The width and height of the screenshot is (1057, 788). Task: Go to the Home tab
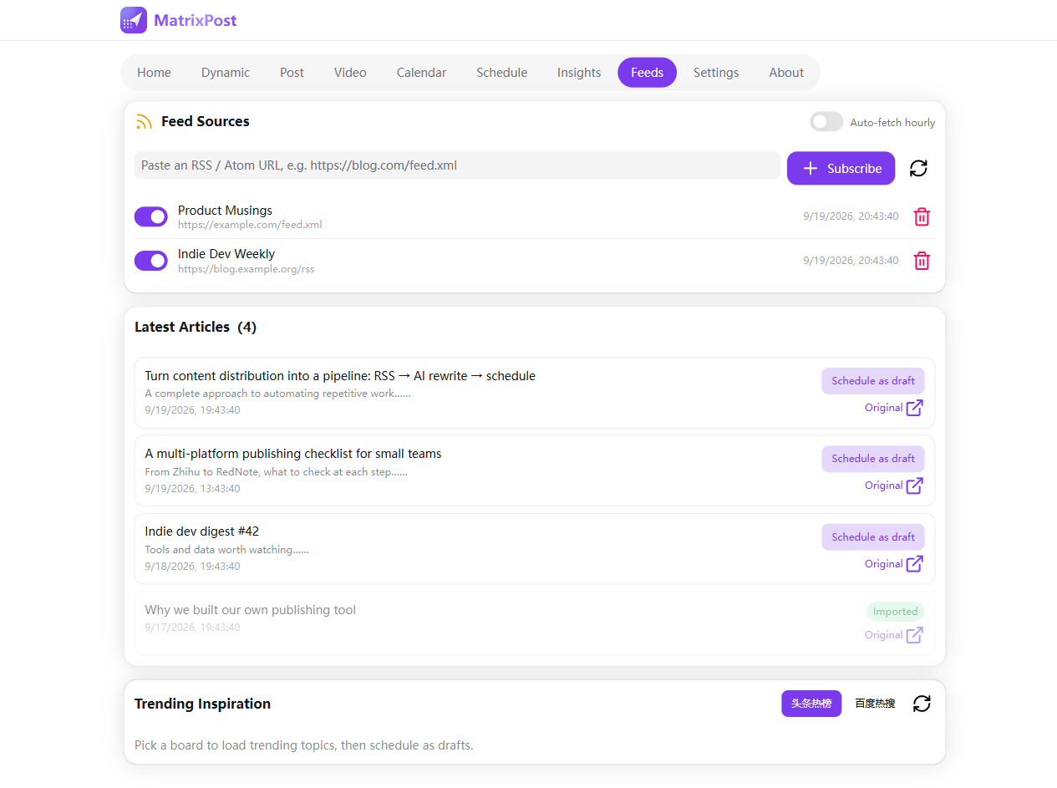pos(154,73)
